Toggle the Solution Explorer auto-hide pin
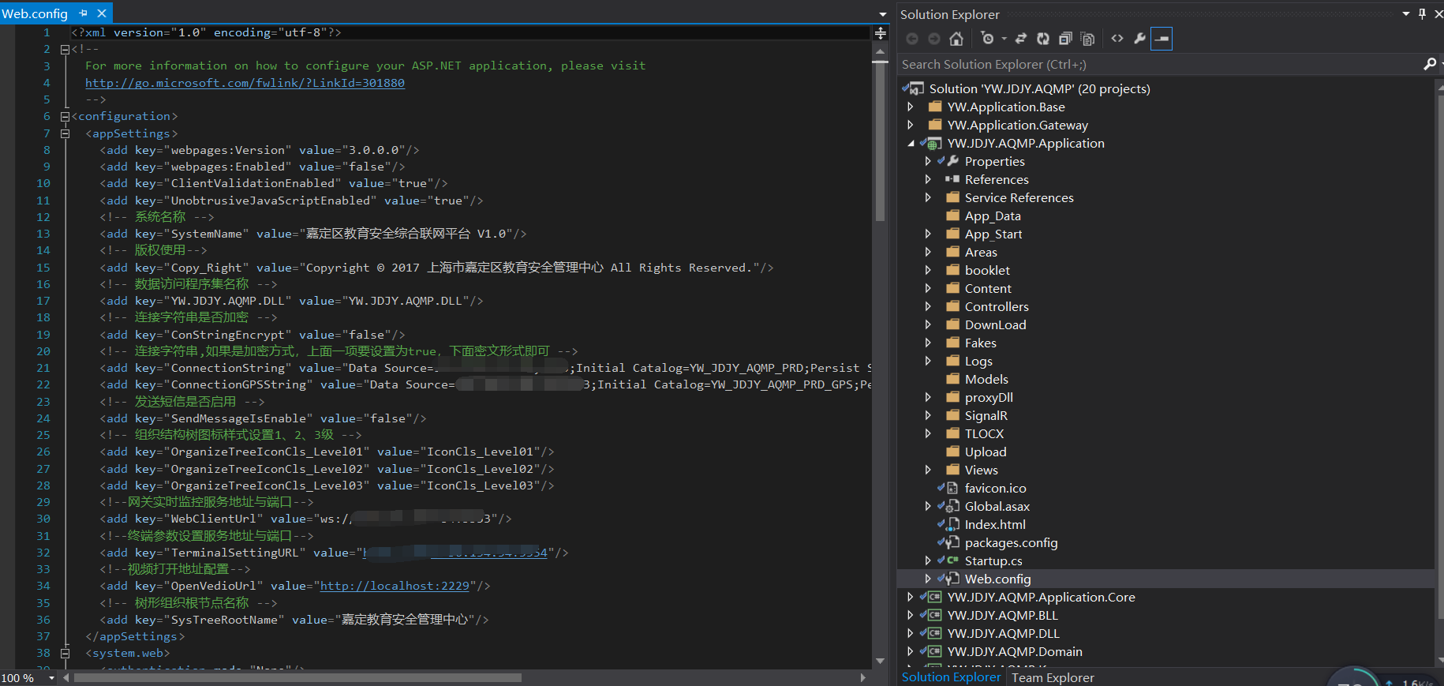 (1423, 13)
